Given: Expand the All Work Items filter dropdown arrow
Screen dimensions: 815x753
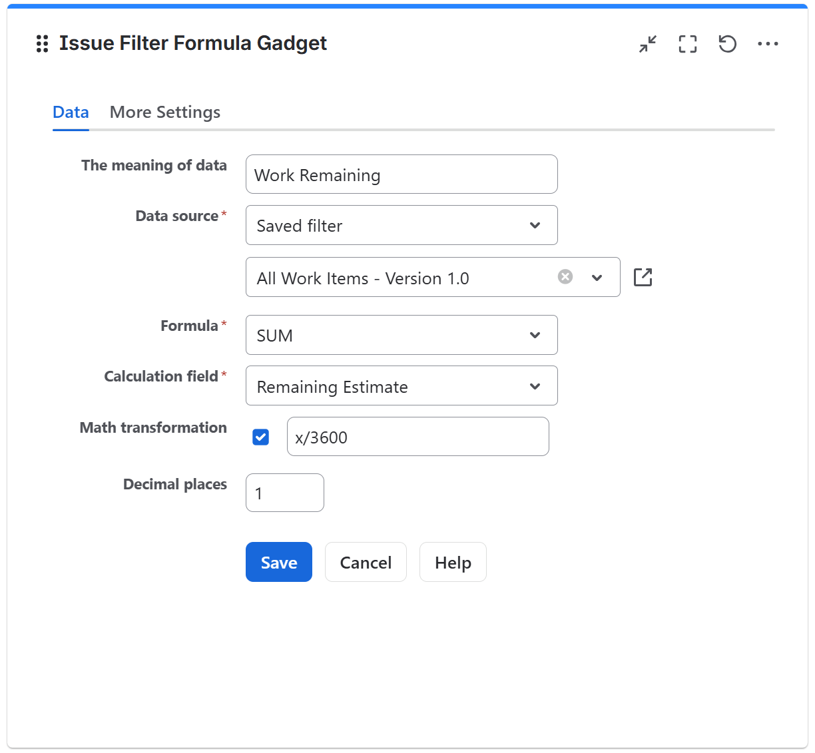Looking at the screenshot, I should click(597, 278).
